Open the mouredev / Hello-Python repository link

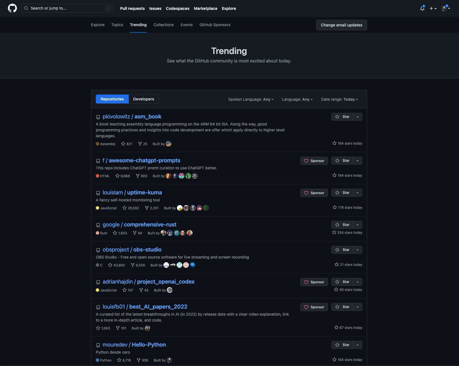pos(134,345)
